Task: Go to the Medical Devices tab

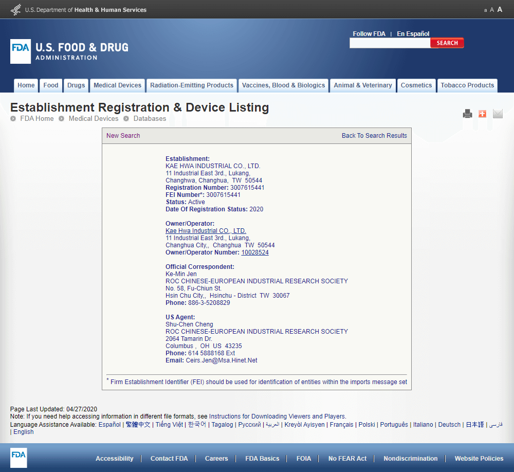Action: click(117, 85)
